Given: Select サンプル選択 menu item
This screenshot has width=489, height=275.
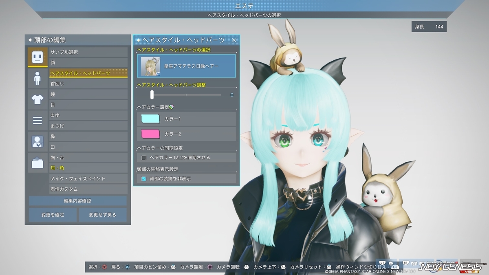Looking at the screenshot, I should point(88,52).
